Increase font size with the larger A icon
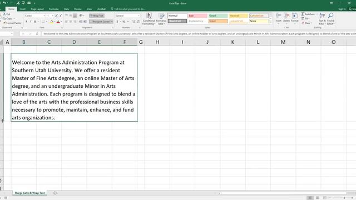The width and height of the screenshot is (356, 200). pyautogui.click(x=56, y=16)
